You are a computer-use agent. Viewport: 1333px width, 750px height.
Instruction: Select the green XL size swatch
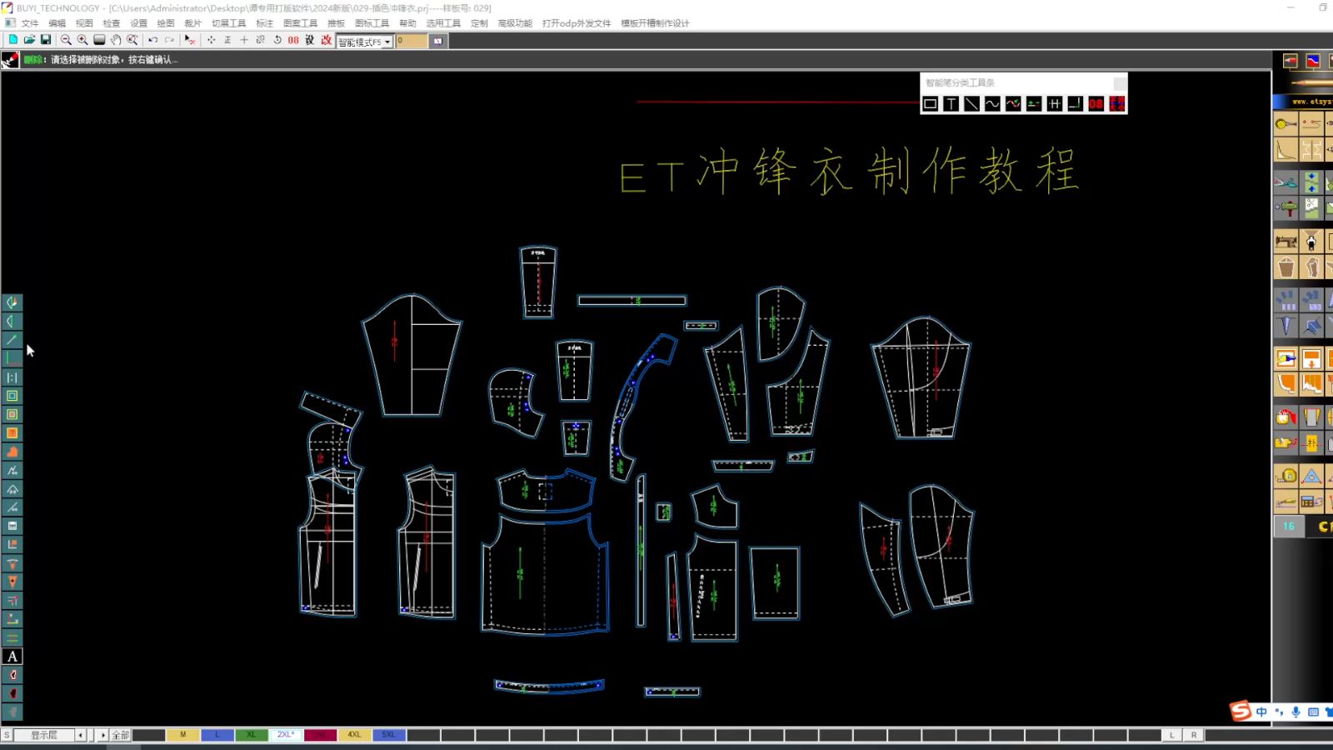(x=252, y=735)
